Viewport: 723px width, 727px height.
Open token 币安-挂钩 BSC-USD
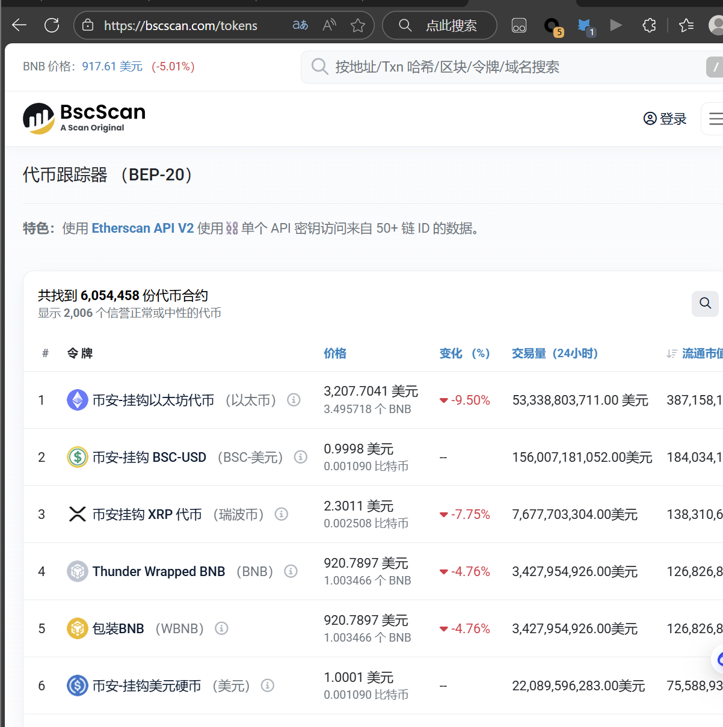coord(149,457)
